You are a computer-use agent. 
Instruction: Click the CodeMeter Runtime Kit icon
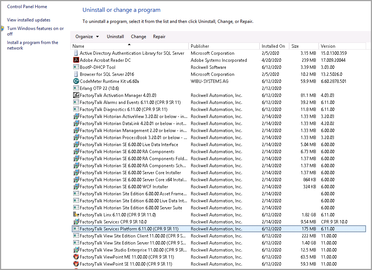click(76, 81)
